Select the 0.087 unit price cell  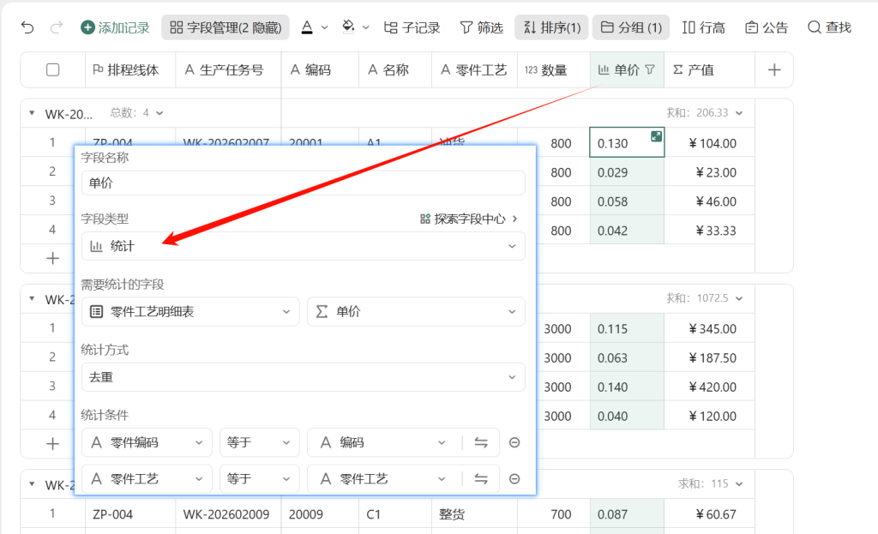point(627,513)
